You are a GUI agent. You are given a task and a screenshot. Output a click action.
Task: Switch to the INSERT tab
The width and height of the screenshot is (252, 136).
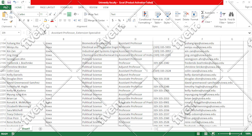[31, 7]
